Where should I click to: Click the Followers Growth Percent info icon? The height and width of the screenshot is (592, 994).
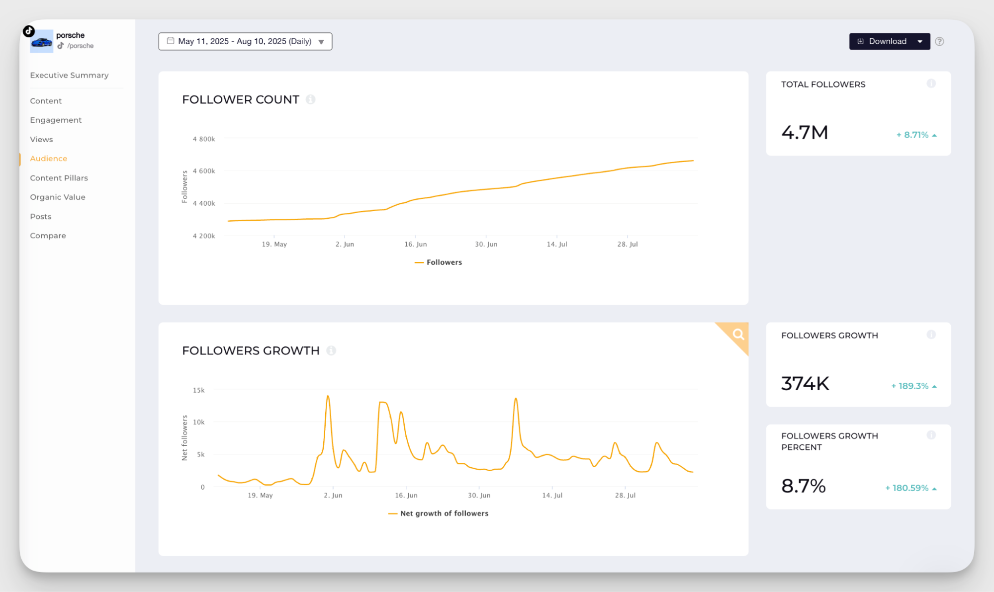click(x=931, y=435)
